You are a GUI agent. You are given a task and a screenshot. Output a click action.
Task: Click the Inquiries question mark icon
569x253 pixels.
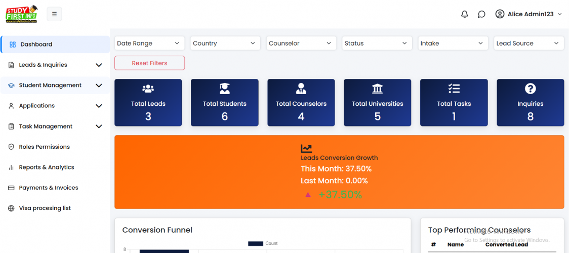click(x=530, y=89)
